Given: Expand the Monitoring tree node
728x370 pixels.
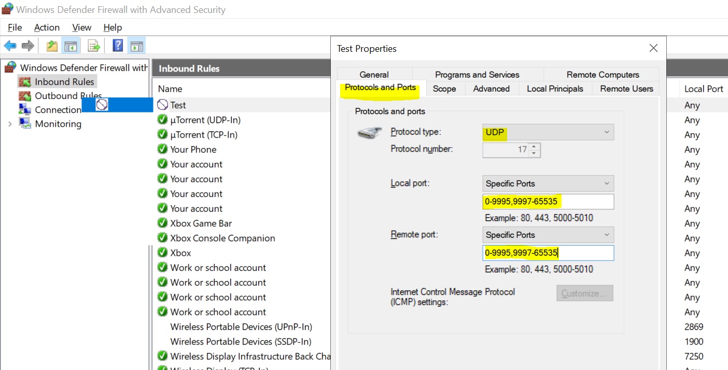Looking at the screenshot, I should click(x=10, y=124).
